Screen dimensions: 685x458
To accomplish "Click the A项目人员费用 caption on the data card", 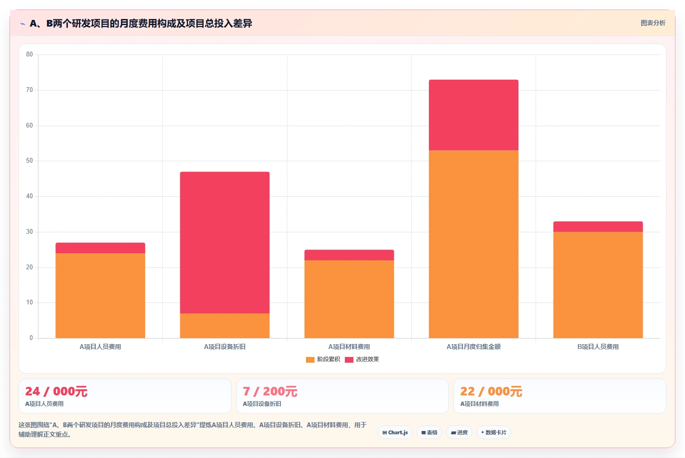I will click(44, 404).
